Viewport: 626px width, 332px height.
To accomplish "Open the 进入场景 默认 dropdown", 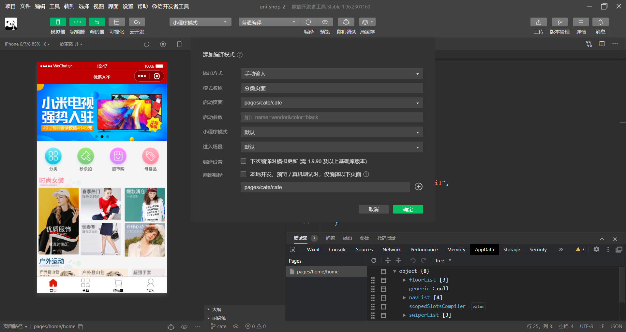I will coord(332,147).
